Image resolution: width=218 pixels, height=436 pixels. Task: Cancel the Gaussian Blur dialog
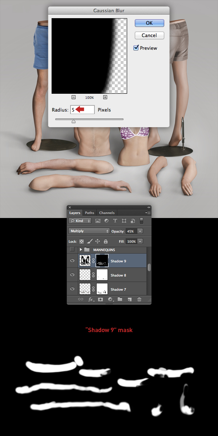149,36
